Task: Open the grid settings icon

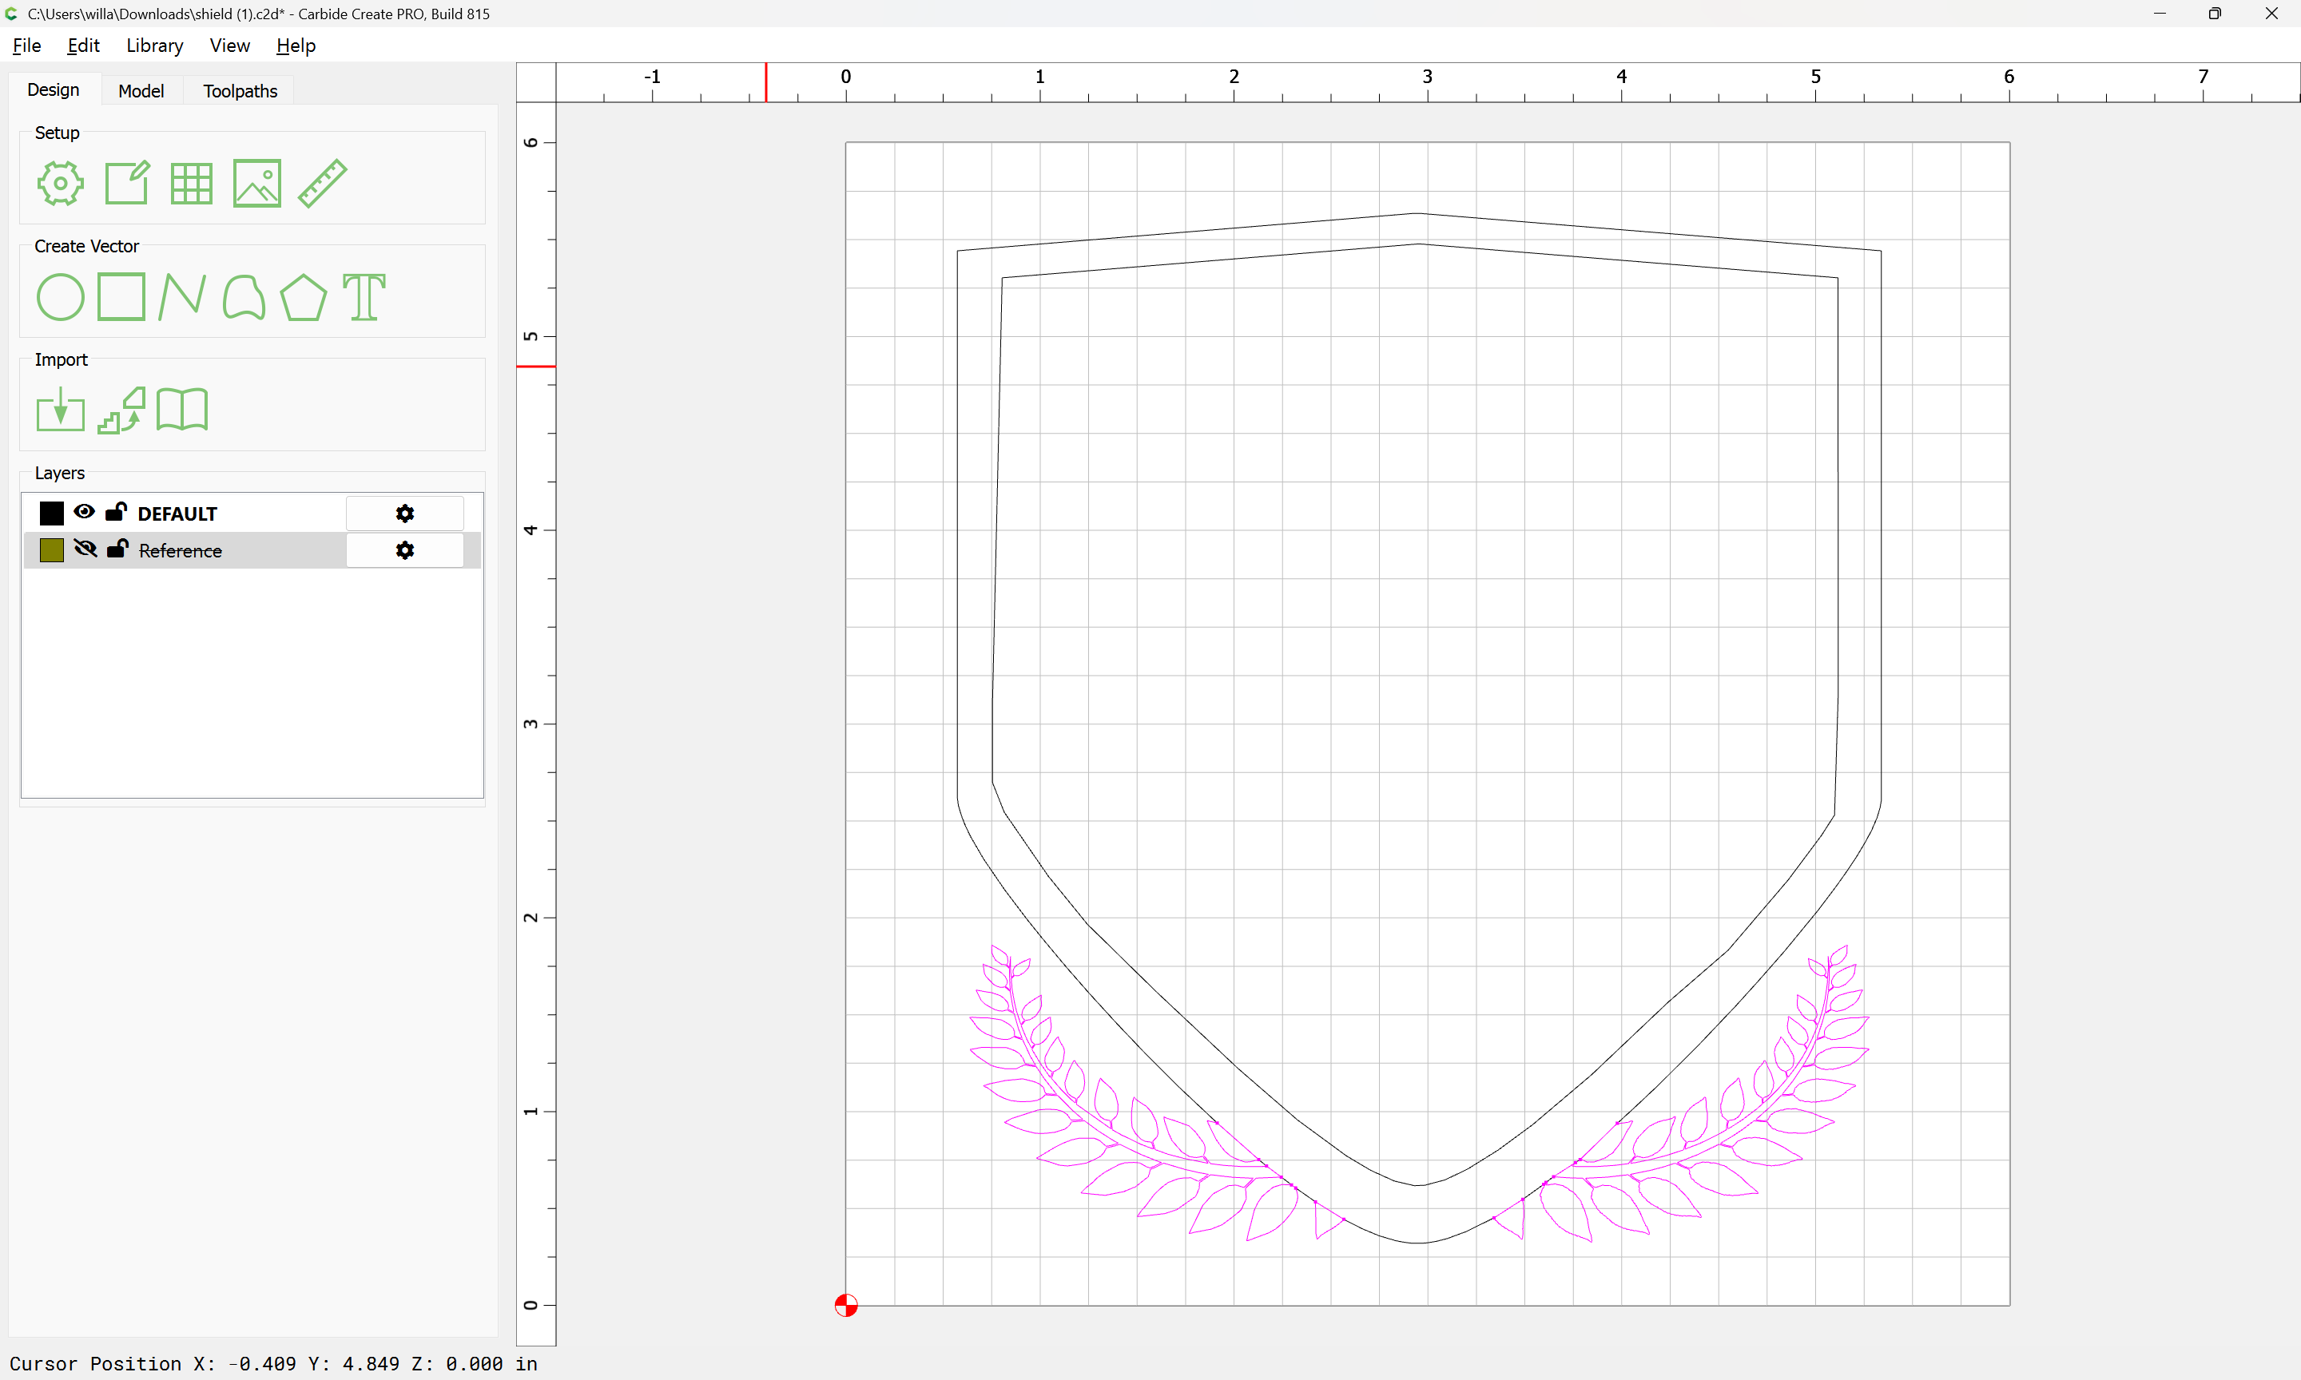Action: point(192,183)
